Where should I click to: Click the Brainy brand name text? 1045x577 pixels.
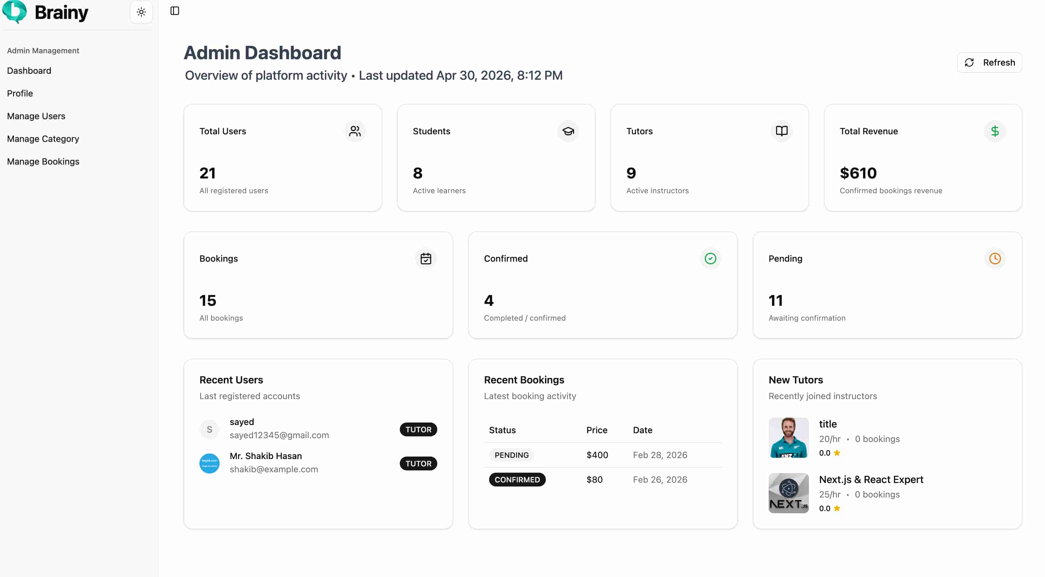[x=61, y=12]
